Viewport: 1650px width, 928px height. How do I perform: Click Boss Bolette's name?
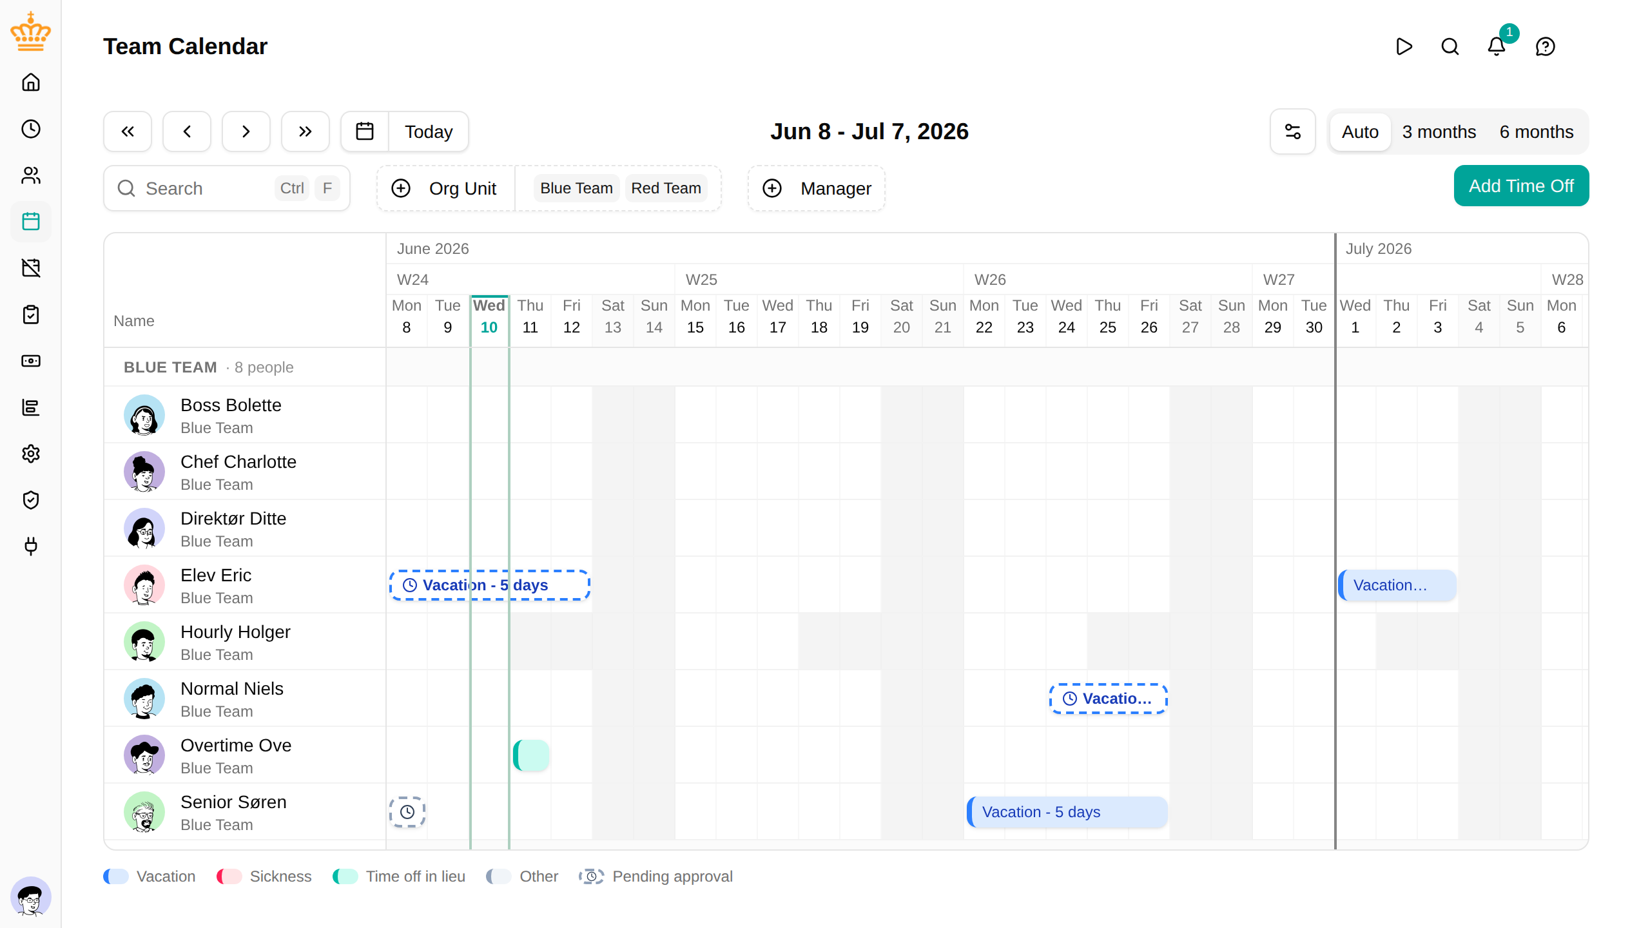[231, 405]
